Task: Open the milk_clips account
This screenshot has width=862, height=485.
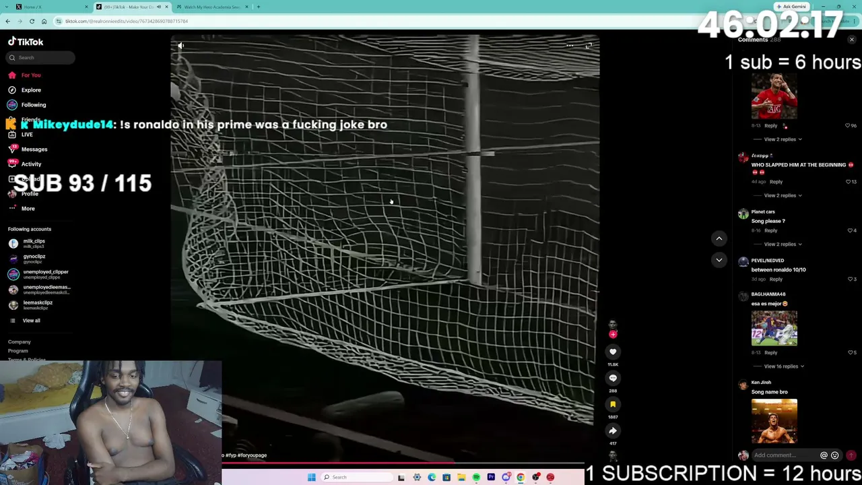Action: click(x=27, y=243)
